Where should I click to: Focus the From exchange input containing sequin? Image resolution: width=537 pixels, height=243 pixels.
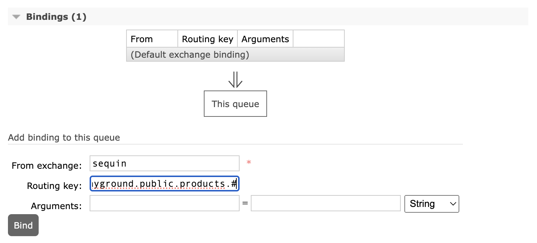[x=164, y=163]
